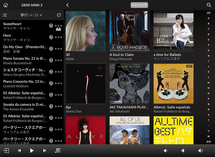
Task: Go back using the left chevron
Action: click(x=68, y=5)
